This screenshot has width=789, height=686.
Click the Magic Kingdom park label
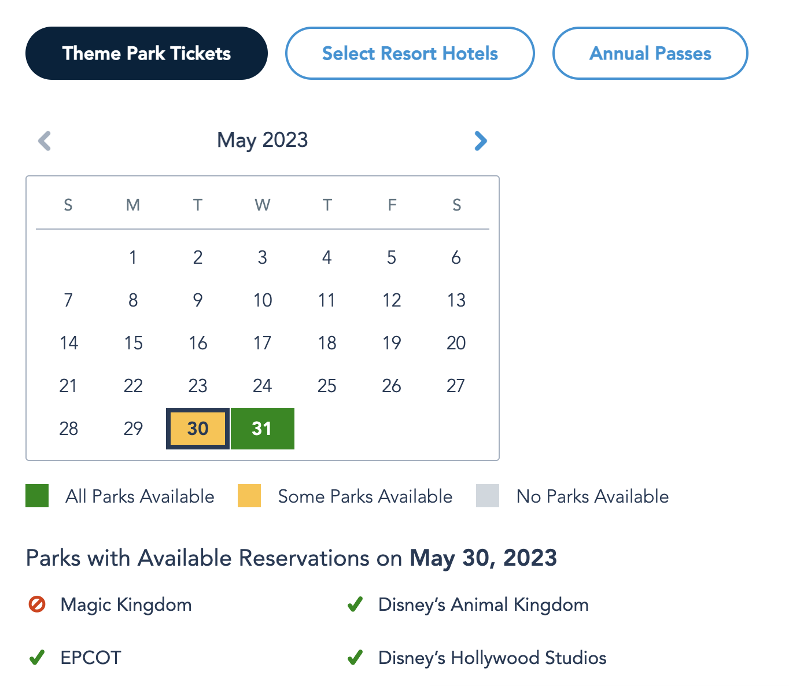[x=126, y=604]
